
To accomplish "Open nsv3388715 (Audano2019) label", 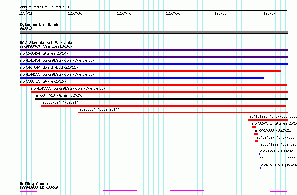I will (x=43, y=81).
